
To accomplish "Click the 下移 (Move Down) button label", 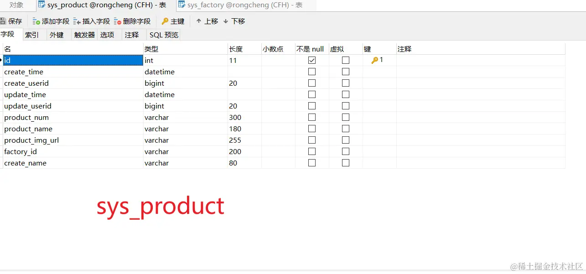I will pos(238,21).
